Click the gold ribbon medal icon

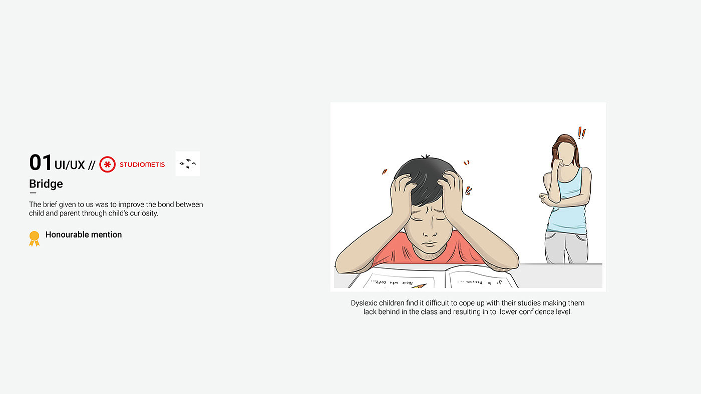[x=34, y=238]
